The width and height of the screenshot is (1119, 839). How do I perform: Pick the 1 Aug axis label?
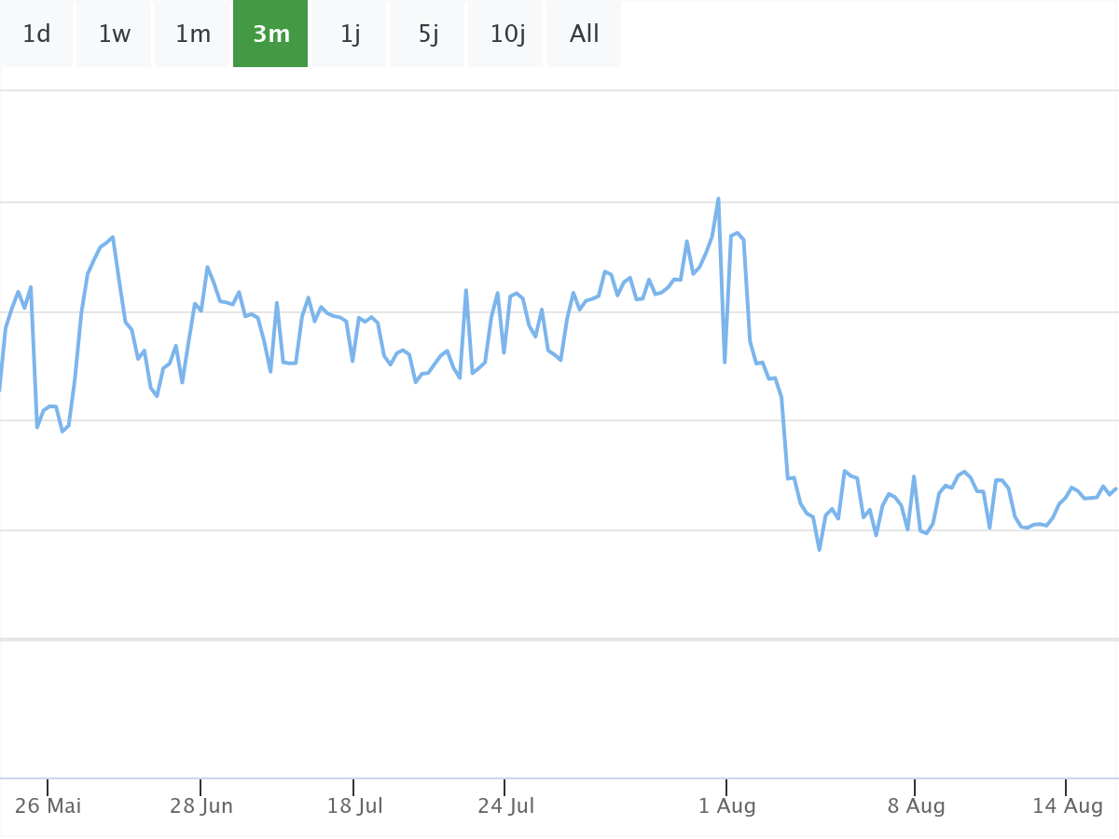coord(727,805)
